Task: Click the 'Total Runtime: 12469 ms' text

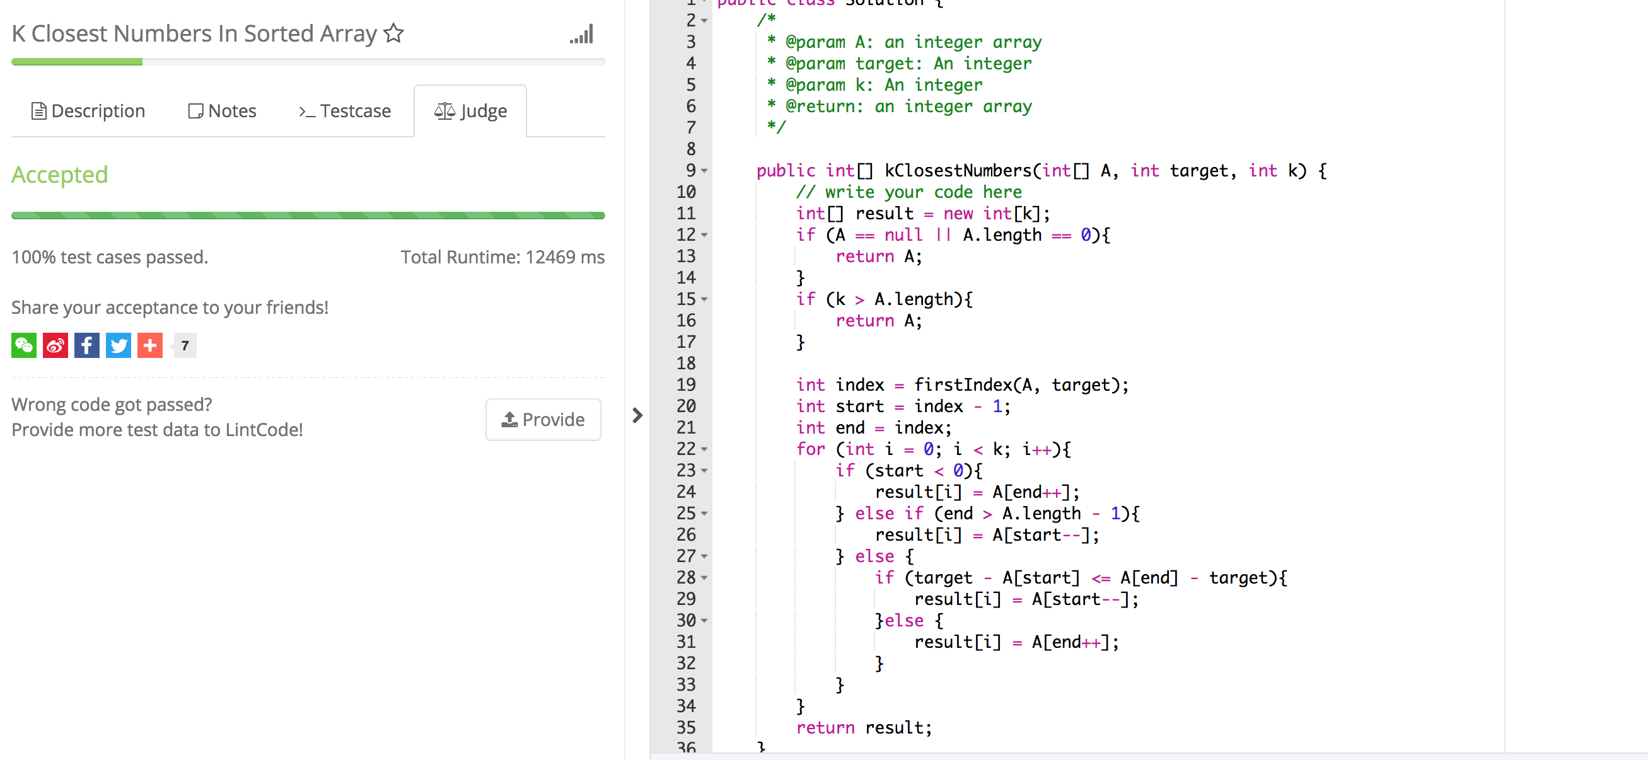Action: tap(502, 257)
